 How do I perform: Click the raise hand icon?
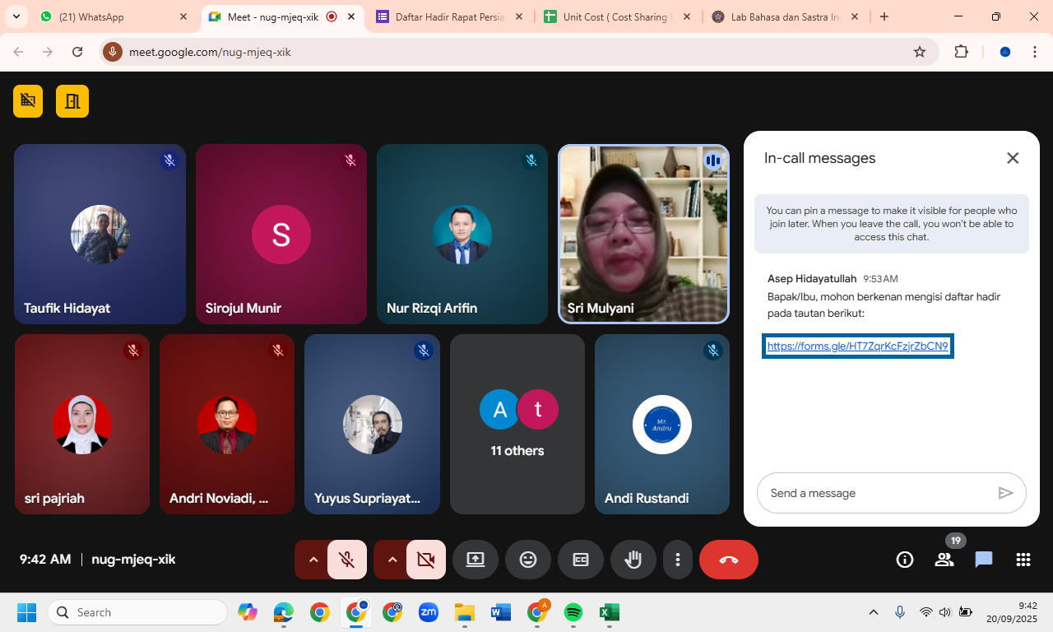point(633,560)
